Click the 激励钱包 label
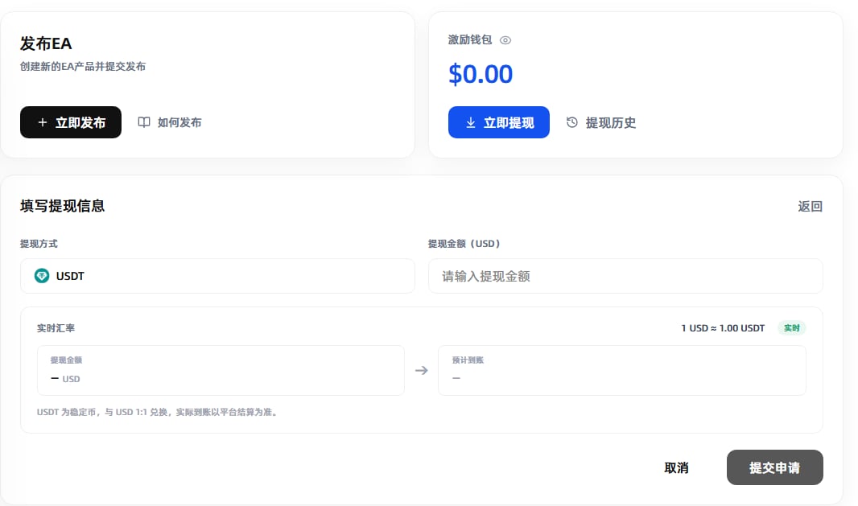 pyautogui.click(x=470, y=39)
